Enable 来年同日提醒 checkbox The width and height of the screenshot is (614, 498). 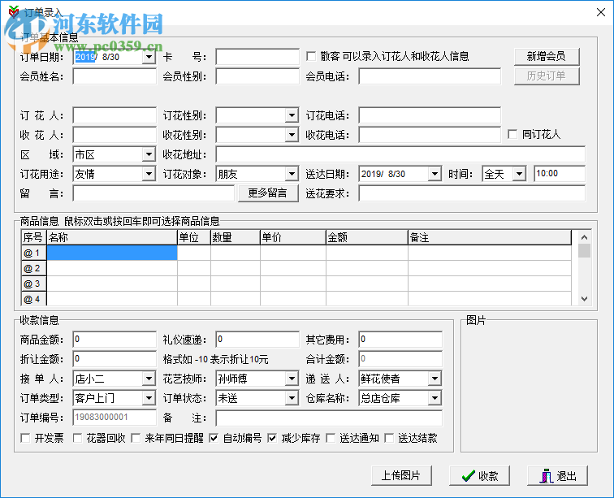136,438
